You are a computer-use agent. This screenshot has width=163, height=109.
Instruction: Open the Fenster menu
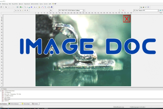point(46,4)
